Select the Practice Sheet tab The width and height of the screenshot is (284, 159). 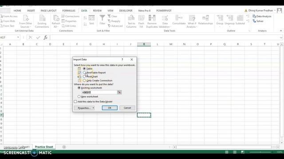[44, 147]
